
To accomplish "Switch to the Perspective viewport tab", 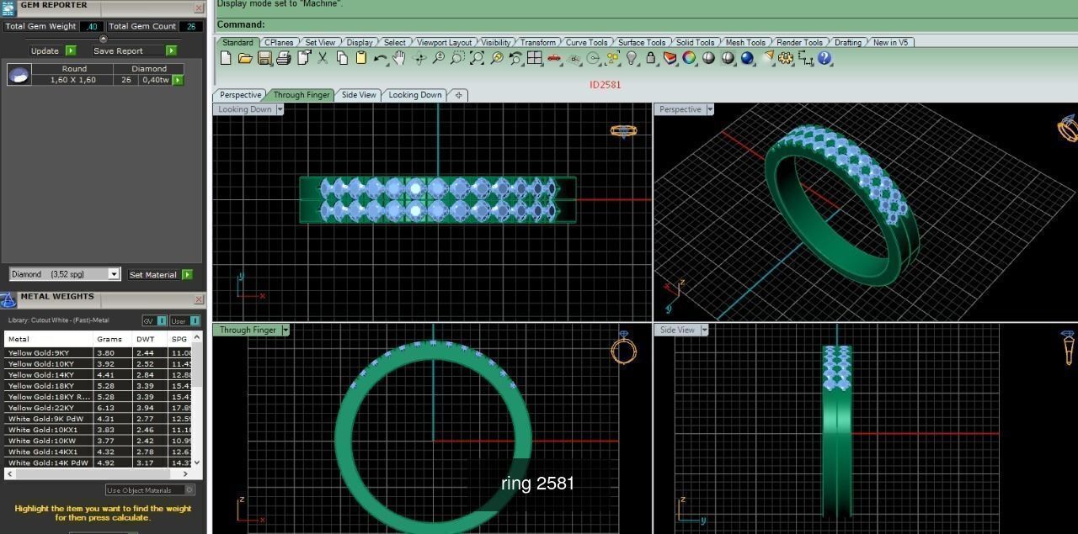I will (x=241, y=95).
